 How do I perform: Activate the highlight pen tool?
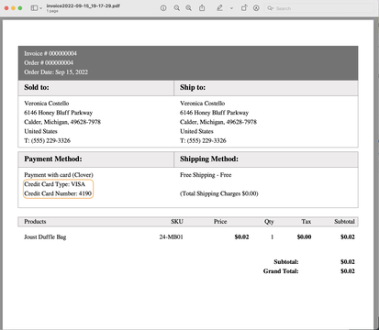pyautogui.click(x=219, y=8)
